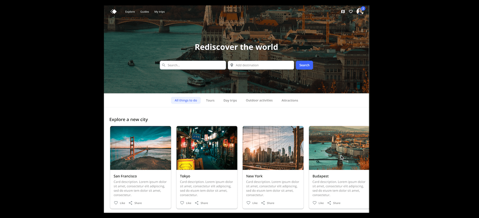Click the Explore a new city heading
The image size is (479, 218).
point(129,120)
